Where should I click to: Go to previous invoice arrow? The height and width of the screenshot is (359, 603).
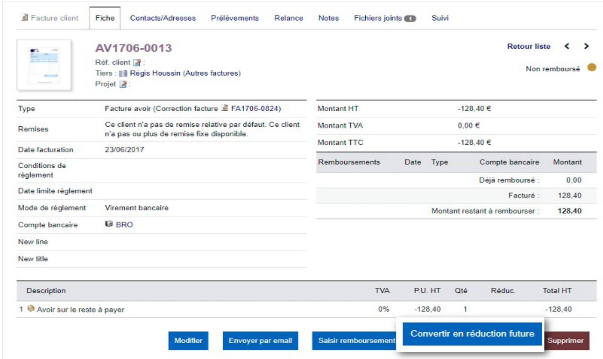567,46
